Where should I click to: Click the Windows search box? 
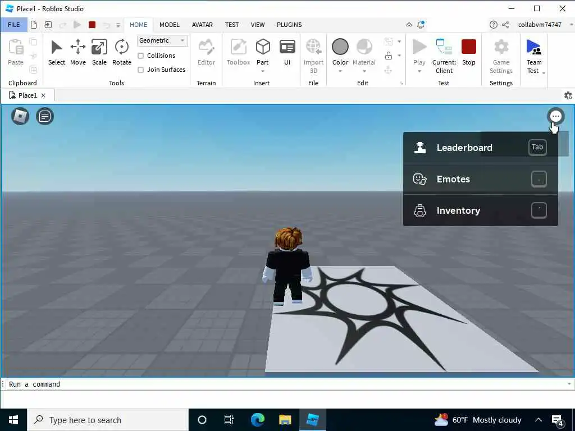tap(108, 420)
